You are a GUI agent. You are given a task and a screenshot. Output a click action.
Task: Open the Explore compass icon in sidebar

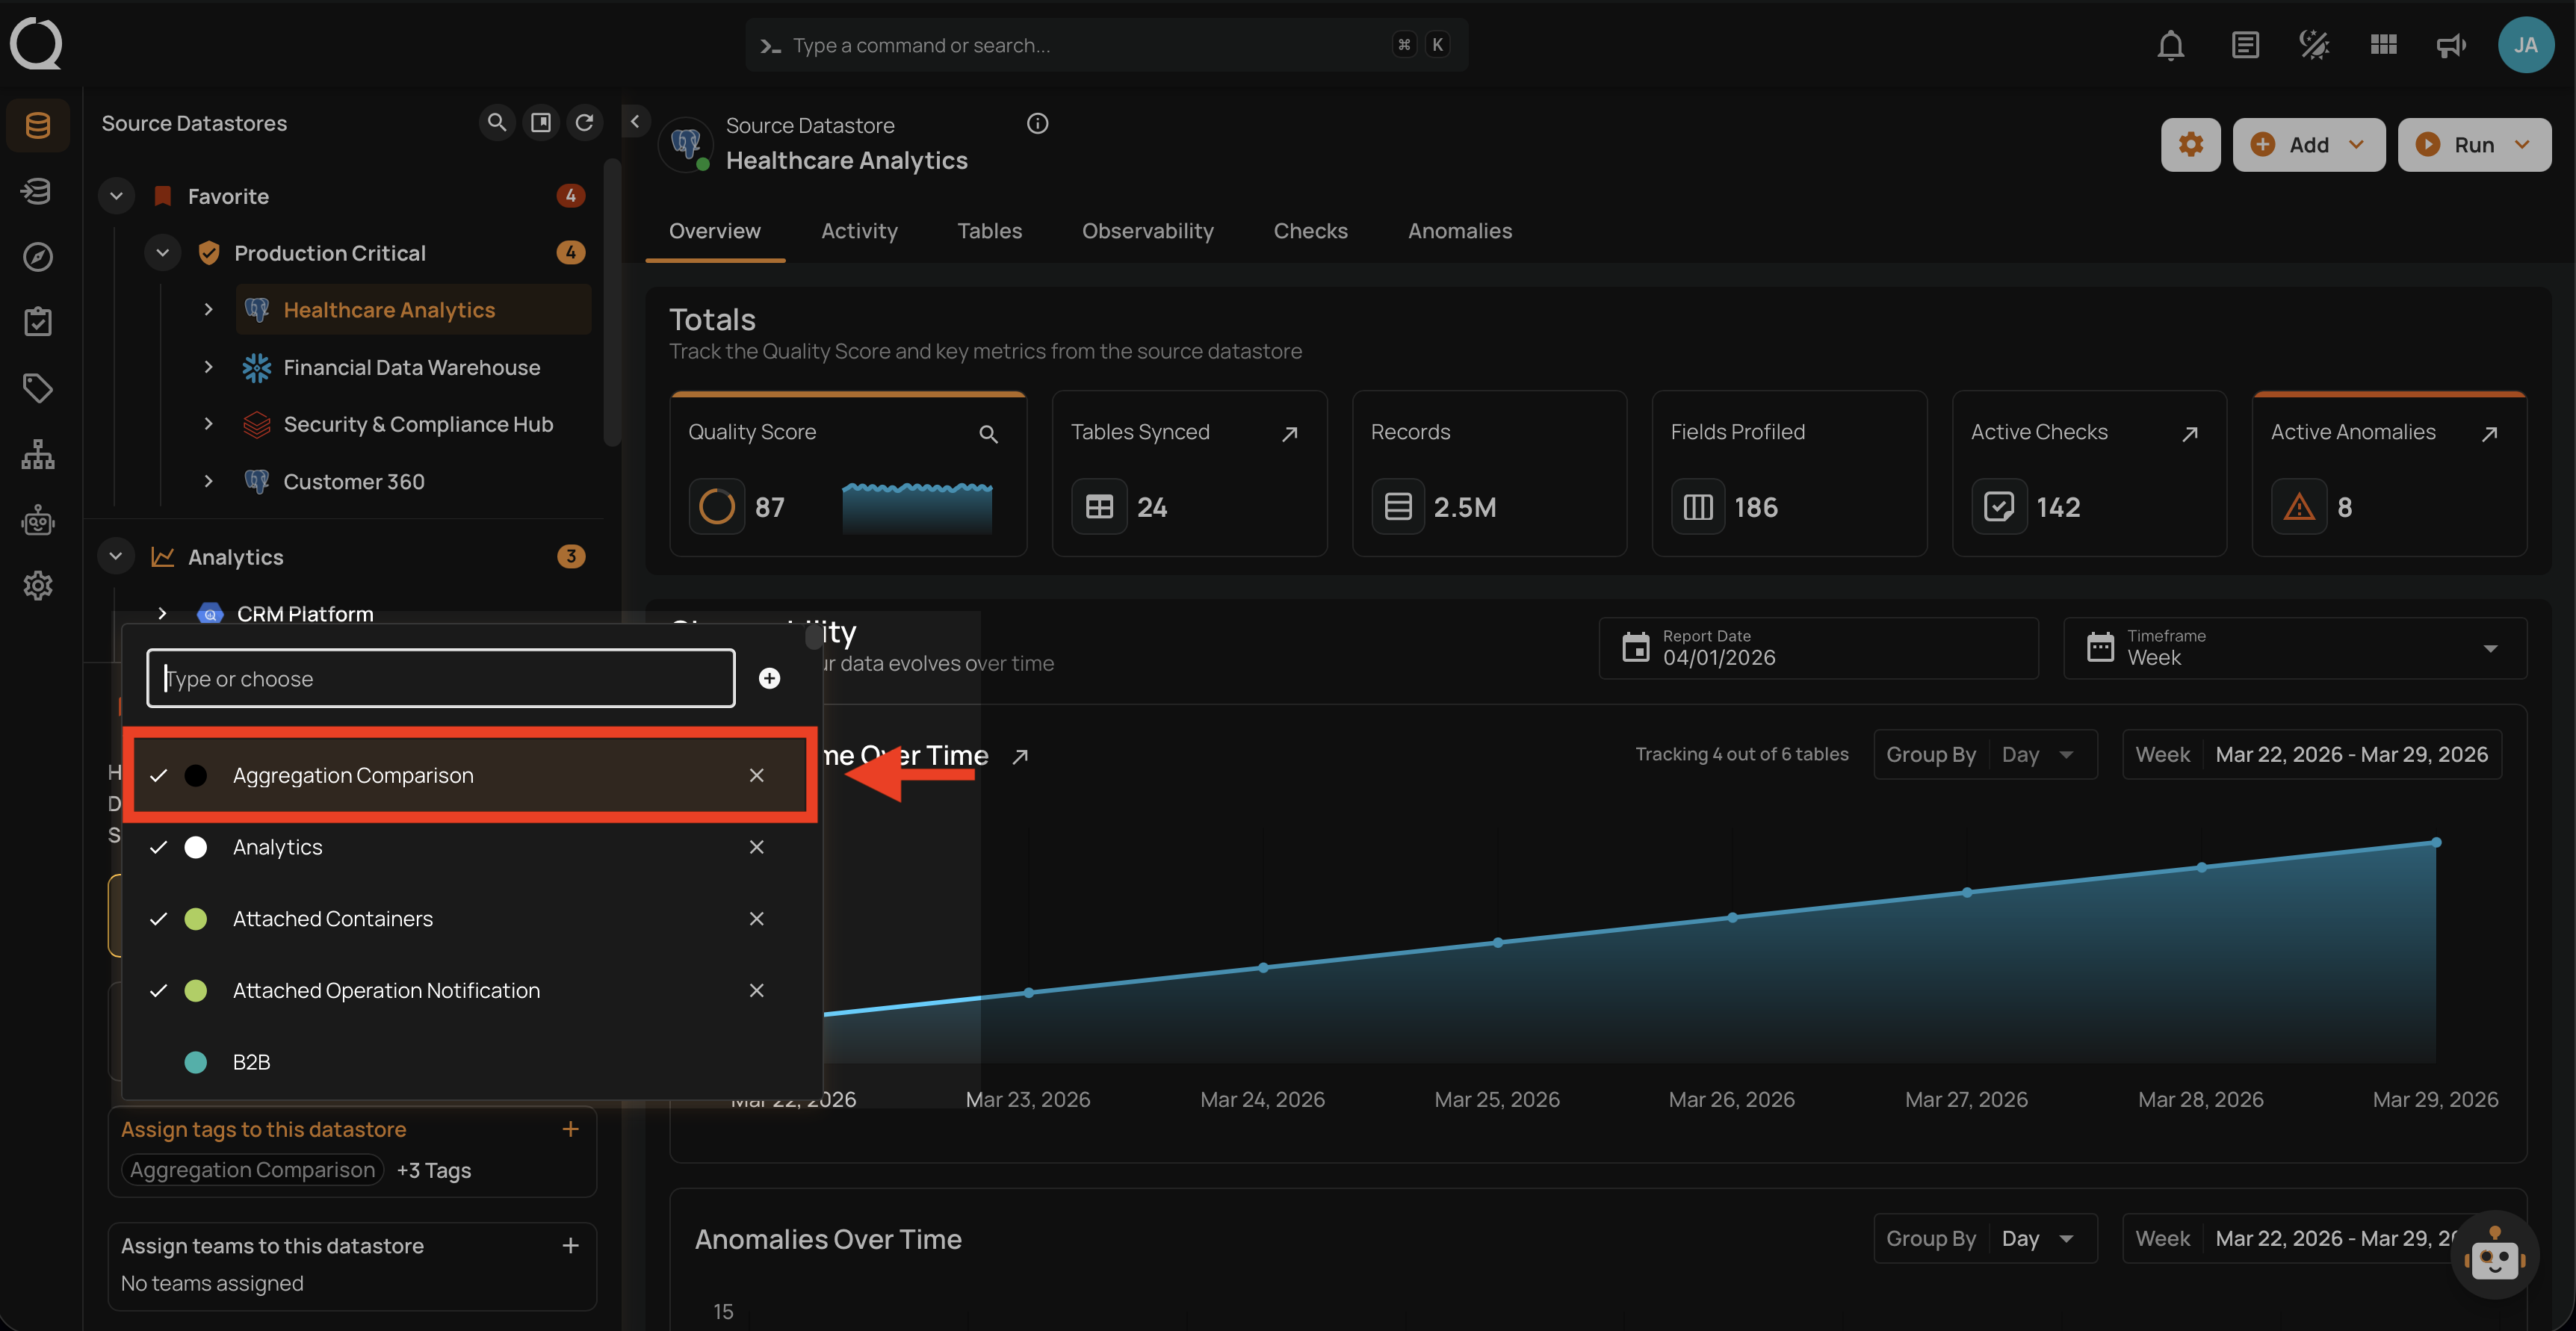pyautogui.click(x=38, y=257)
